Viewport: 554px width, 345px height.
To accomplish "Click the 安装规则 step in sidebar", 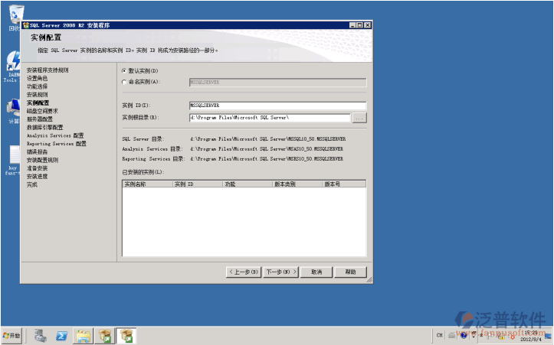I will coord(37,95).
